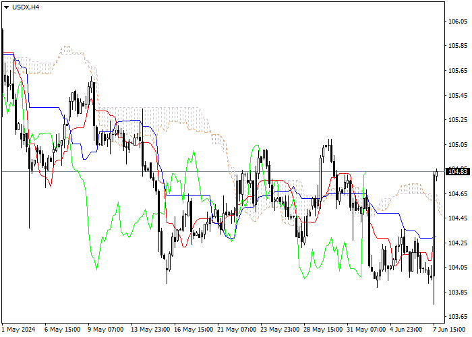Viewport: 472px width, 337px height.
Task: Click the 105.25 price scale value
Action: [458, 120]
